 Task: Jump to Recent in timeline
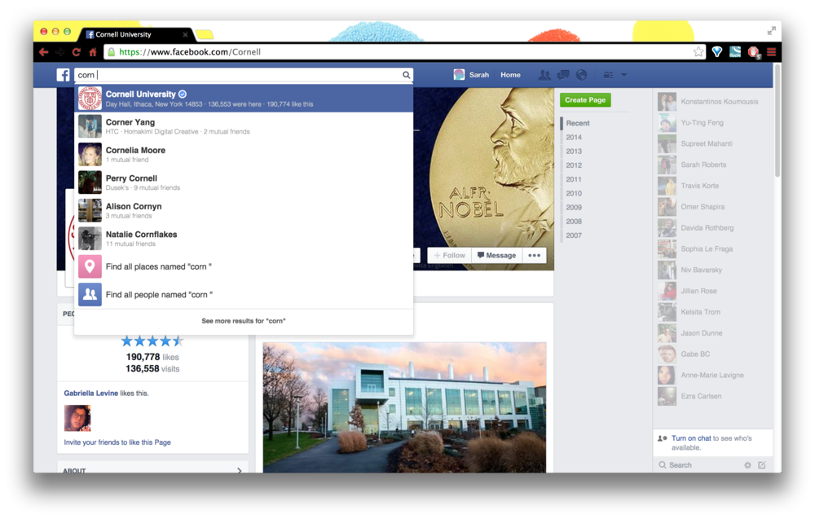pyautogui.click(x=578, y=123)
